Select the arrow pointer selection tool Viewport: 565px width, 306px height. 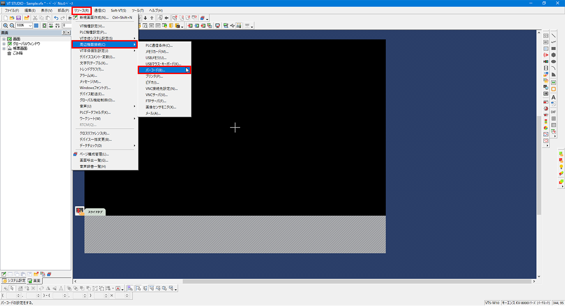pyautogui.click(x=12, y=288)
